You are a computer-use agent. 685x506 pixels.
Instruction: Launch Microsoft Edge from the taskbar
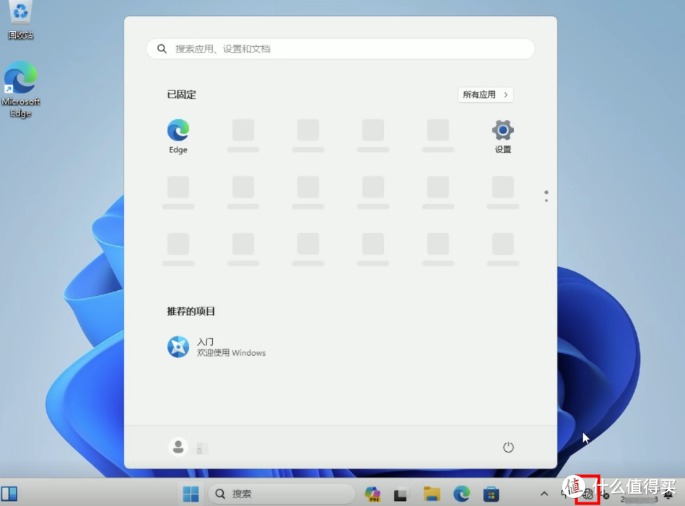(461, 494)
